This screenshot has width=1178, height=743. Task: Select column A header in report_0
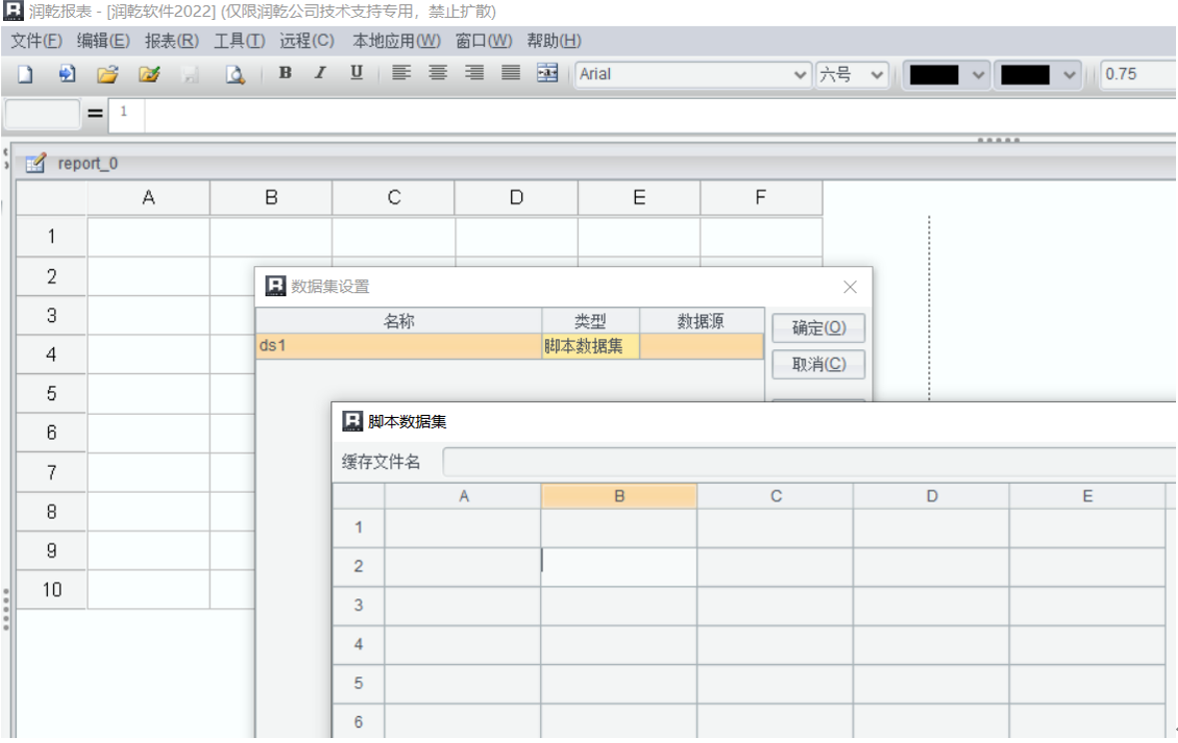[149, 197]
